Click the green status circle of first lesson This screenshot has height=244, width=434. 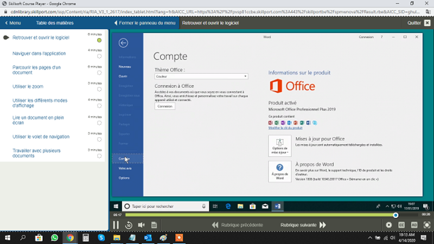tap(99, 40)
